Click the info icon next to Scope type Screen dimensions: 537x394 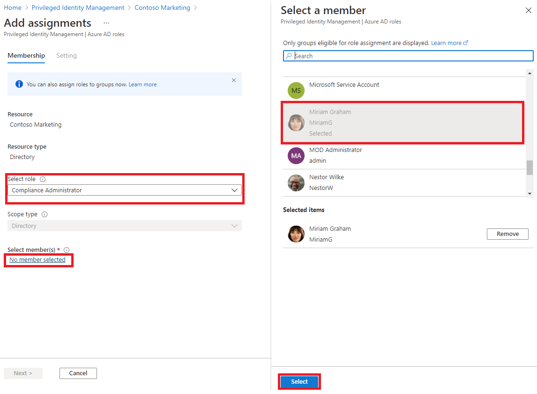coord(44,214)
